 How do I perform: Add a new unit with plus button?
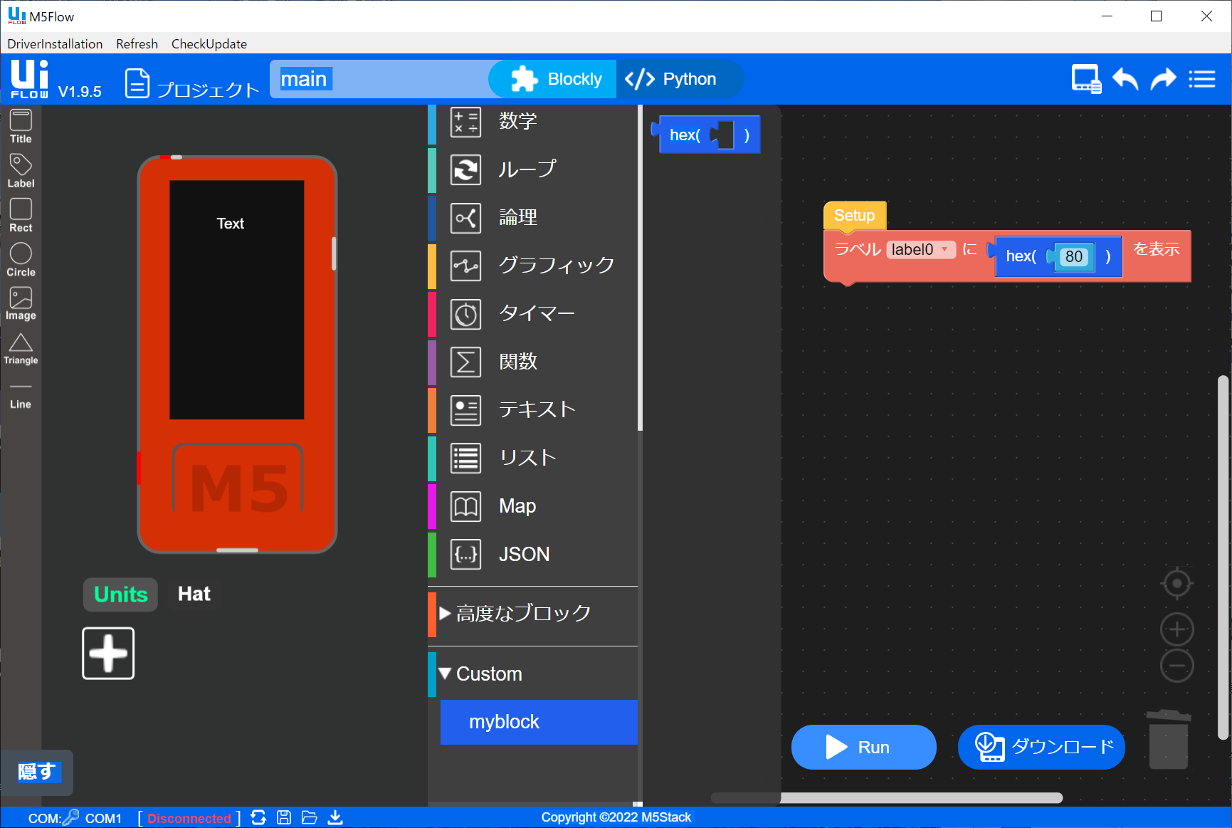(x=108, y=654)
